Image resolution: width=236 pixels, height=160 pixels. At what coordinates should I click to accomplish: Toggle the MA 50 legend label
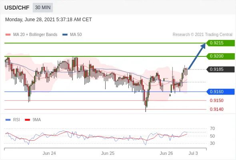(x=76, y=35)
